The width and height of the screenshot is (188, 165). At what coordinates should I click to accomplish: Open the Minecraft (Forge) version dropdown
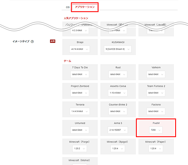click(x=80, y=148)
